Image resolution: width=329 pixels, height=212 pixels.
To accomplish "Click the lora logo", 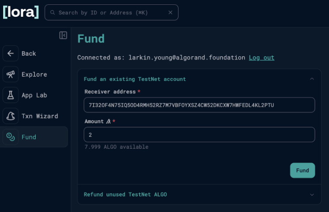I will coord(21,12).
